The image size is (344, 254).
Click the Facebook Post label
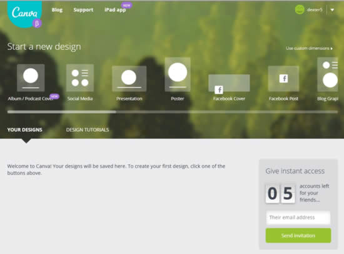(283, 99)
